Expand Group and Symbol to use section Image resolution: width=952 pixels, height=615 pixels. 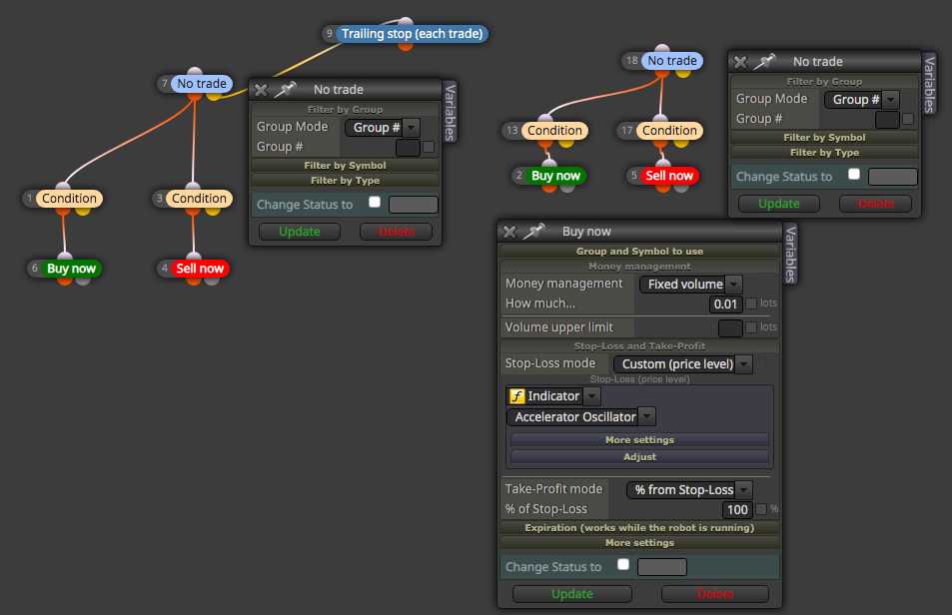(x=639, y=252)
